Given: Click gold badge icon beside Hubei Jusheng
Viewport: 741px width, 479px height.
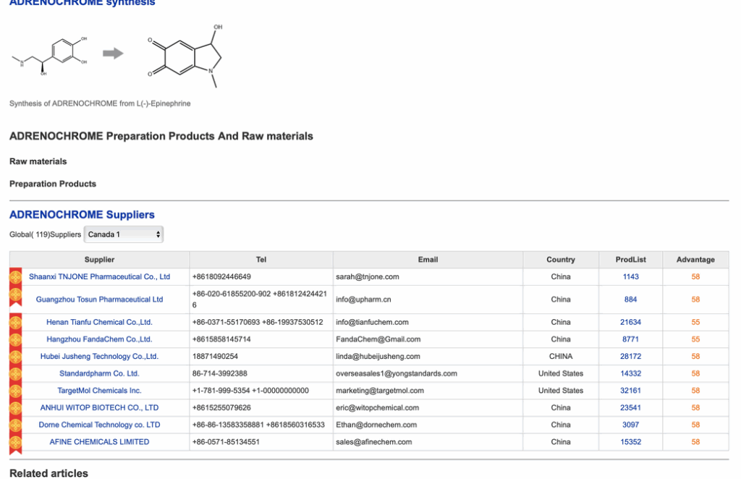Looking at the screenshot, I should point(16,357).
